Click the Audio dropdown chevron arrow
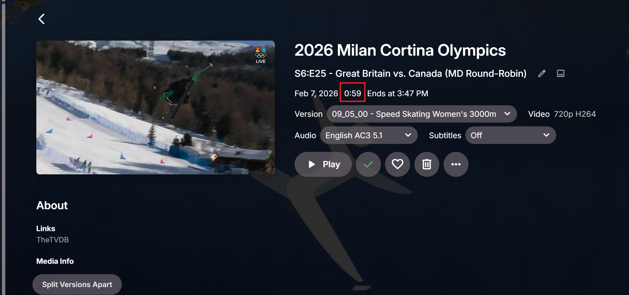Image resolution: width=629 pixels, height=295 pixels. (408, 135)
